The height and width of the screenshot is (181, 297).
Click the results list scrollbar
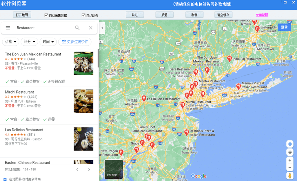click(98, 58)
